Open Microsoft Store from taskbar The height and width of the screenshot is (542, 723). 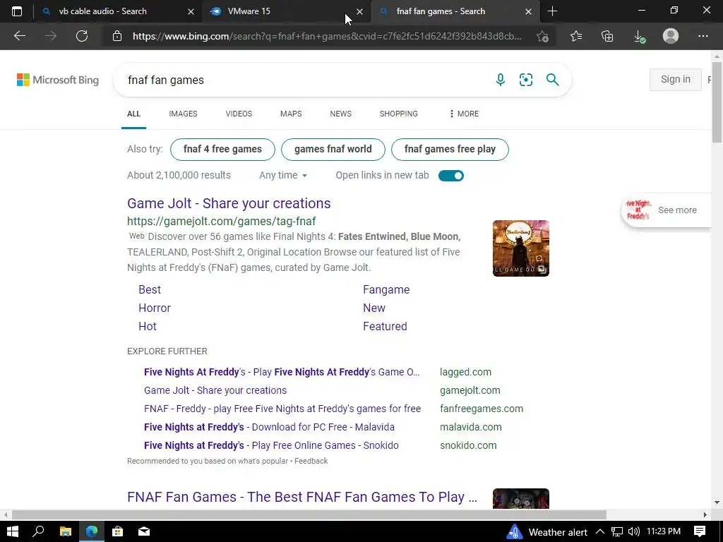coord(118,531)
